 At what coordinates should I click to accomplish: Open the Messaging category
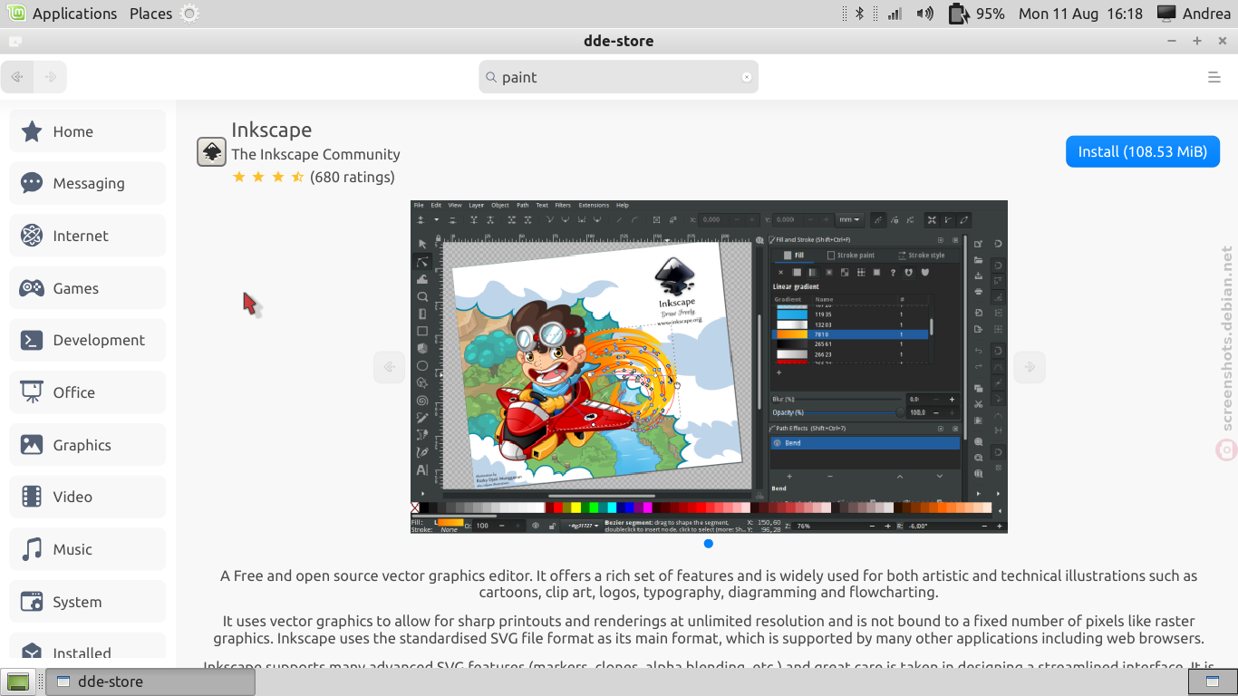87,183
